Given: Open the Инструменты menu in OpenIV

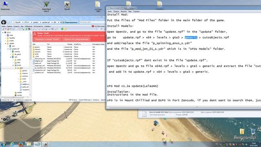Looking at the screenshot, I should [x=38, y=26].
